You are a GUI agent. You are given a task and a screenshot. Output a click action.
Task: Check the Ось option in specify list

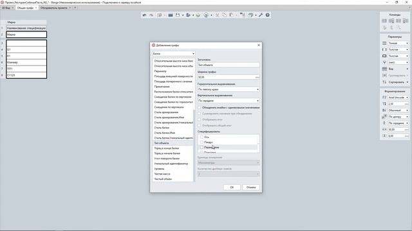tap(201, 137)
